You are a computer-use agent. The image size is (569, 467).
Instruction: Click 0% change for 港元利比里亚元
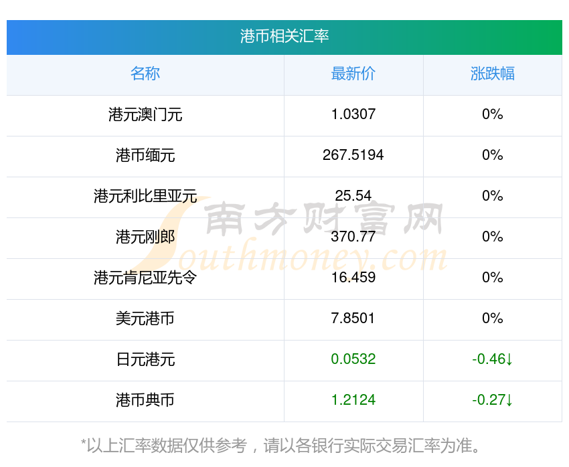pyautogui.click(x=493, y=196)
